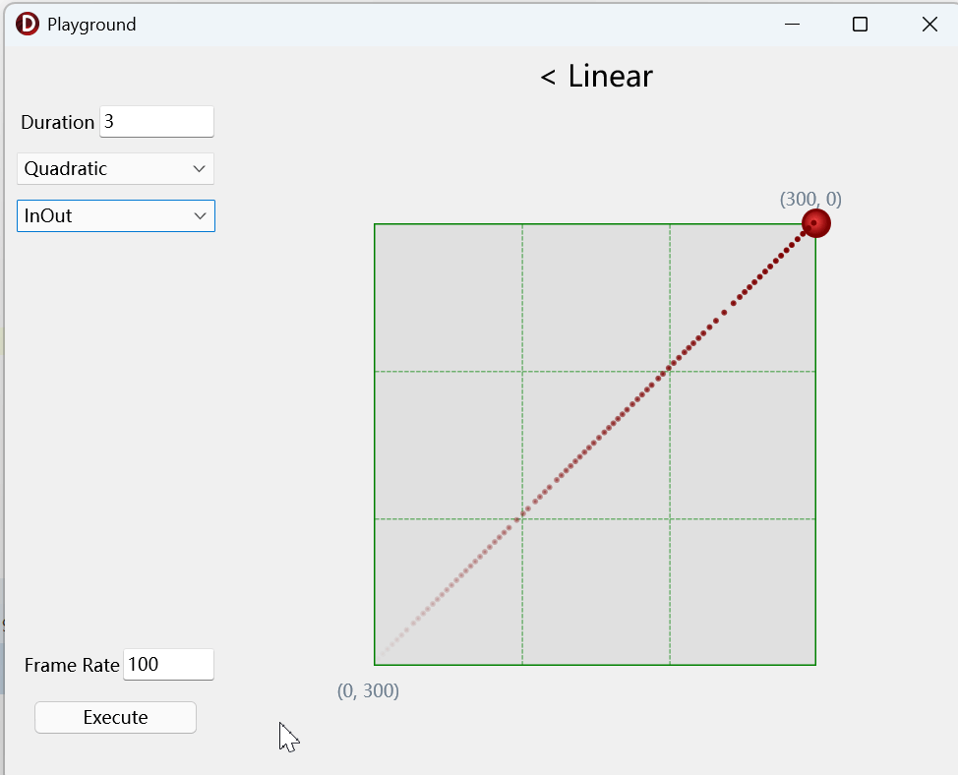Click into the Frame Rate text box
The height and width of the screenshot is (775, 958).
click(x=167, y=665)
